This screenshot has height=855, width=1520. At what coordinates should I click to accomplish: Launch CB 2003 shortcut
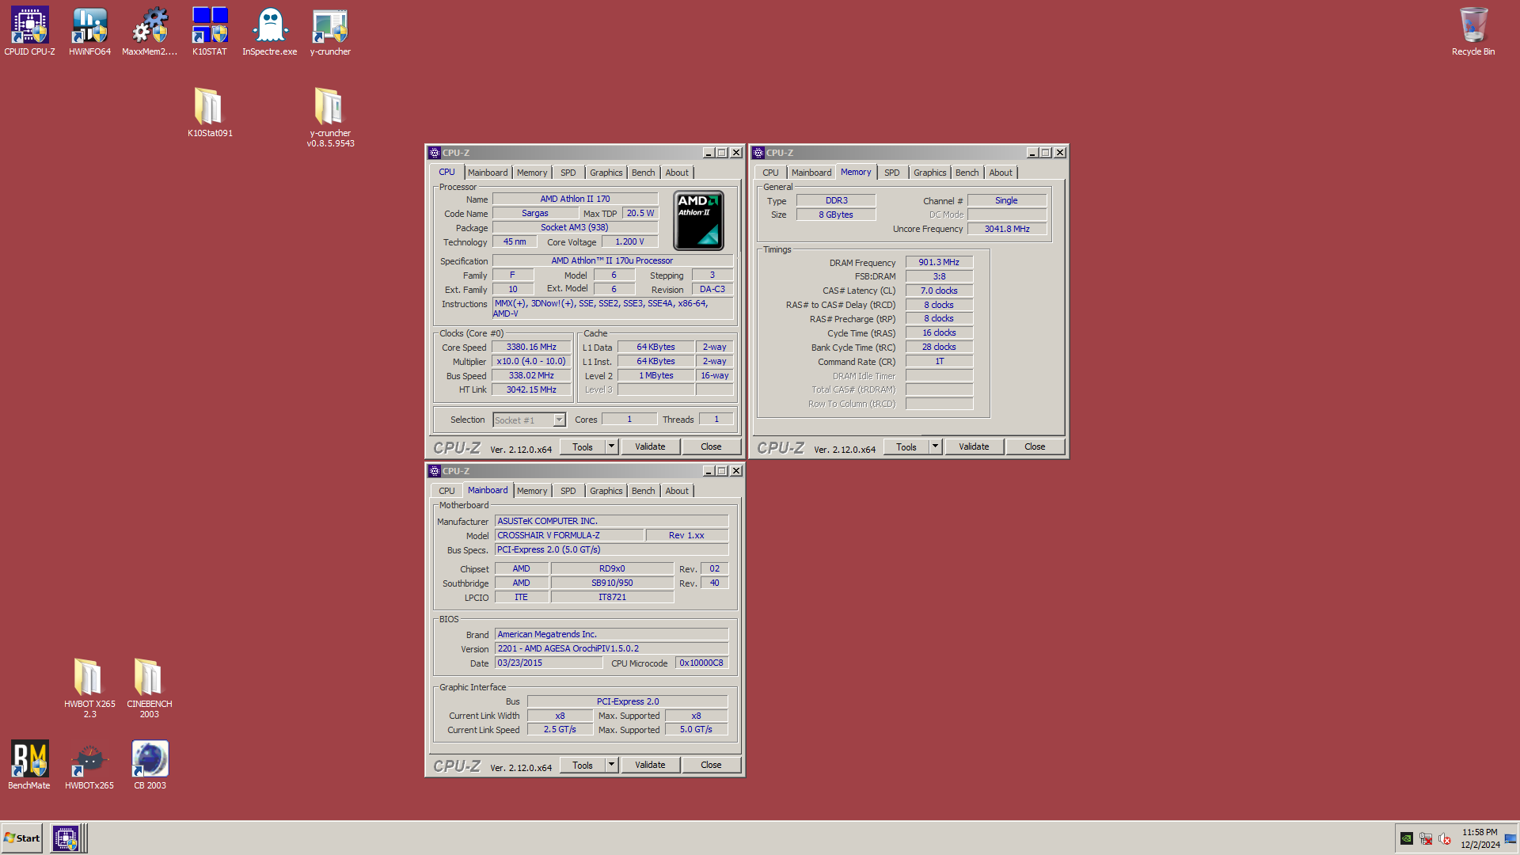tap(150, 764)
